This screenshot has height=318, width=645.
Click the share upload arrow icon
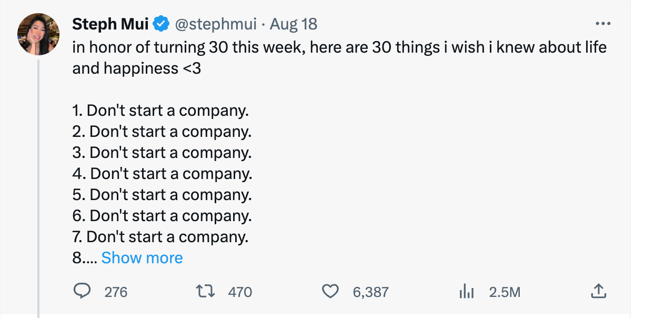click(598, 291)
